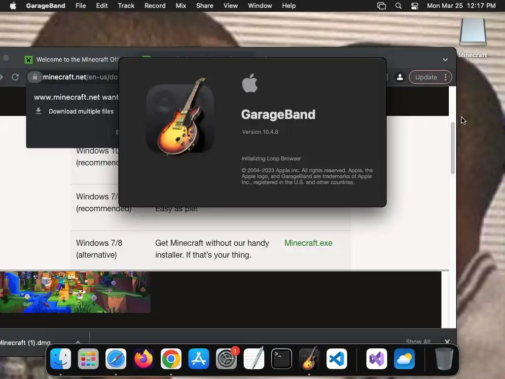Open the File menu
Screen dimensions: 505x379
[x=80, y=5]
